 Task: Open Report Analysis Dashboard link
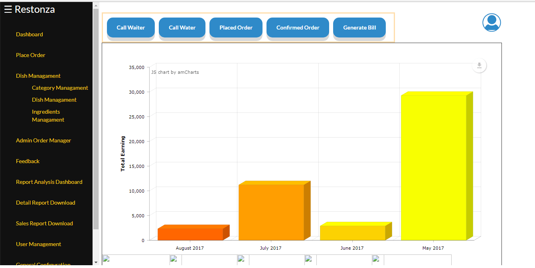coord(49,182)
